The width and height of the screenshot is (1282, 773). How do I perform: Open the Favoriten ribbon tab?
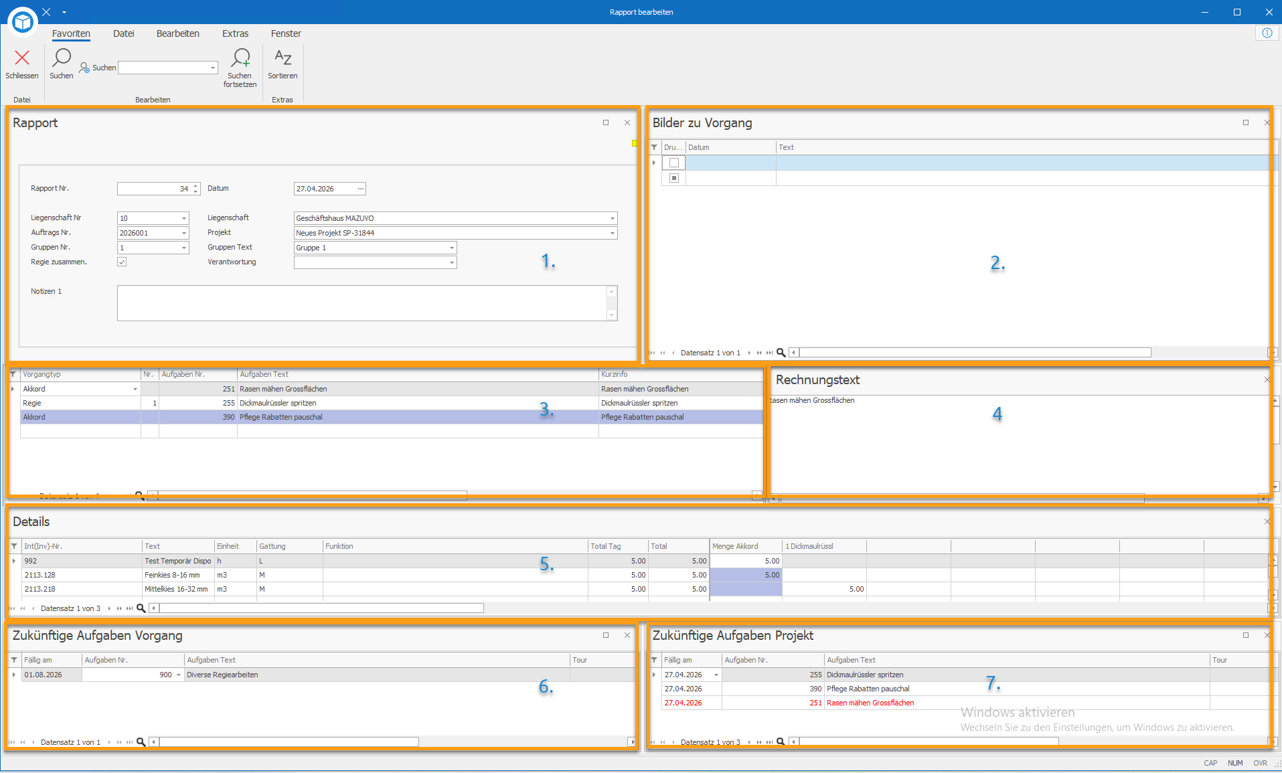point(71,33)
